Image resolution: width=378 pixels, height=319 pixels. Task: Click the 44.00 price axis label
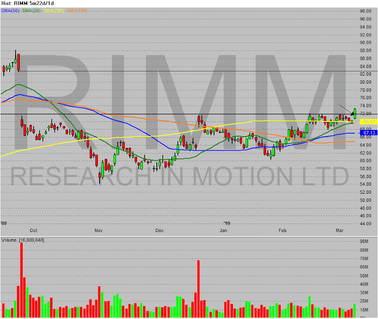[x=365, y=224]
